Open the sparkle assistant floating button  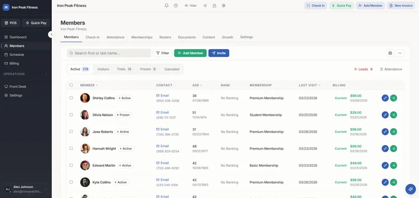[x=411, y=189]
